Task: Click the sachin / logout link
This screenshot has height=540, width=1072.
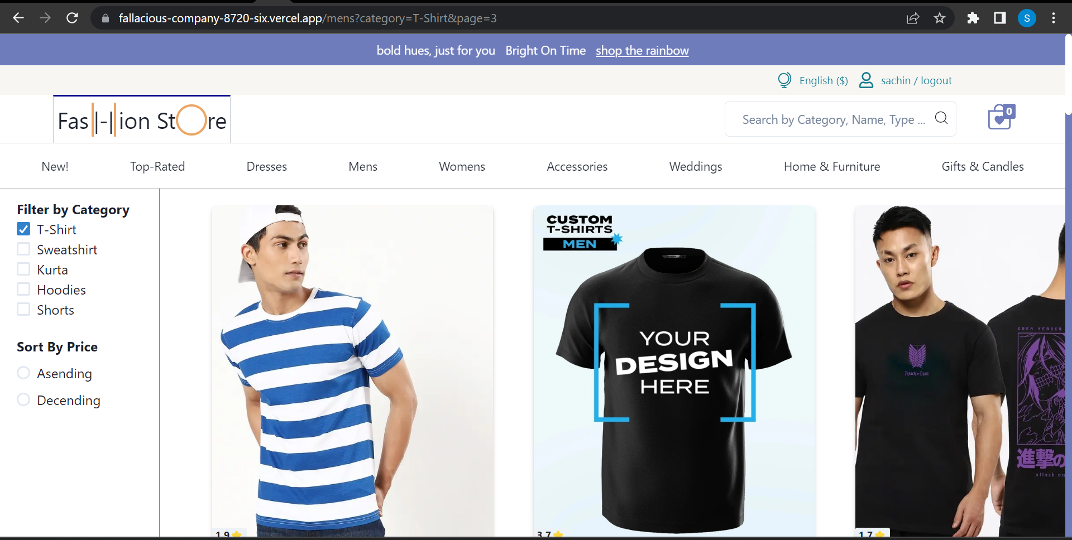Action: [916, 81]
